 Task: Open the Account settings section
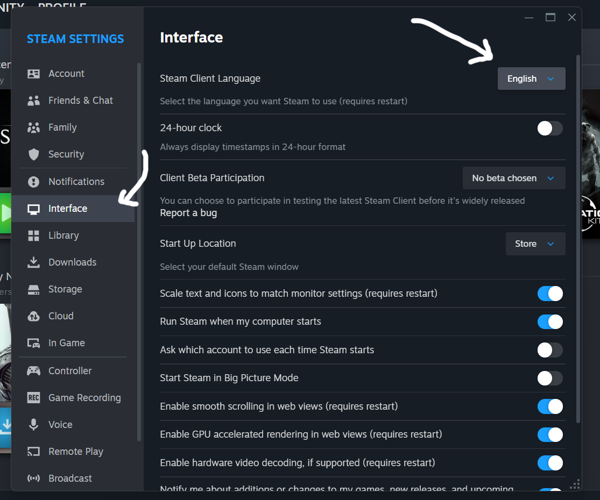tap(73, 74)
